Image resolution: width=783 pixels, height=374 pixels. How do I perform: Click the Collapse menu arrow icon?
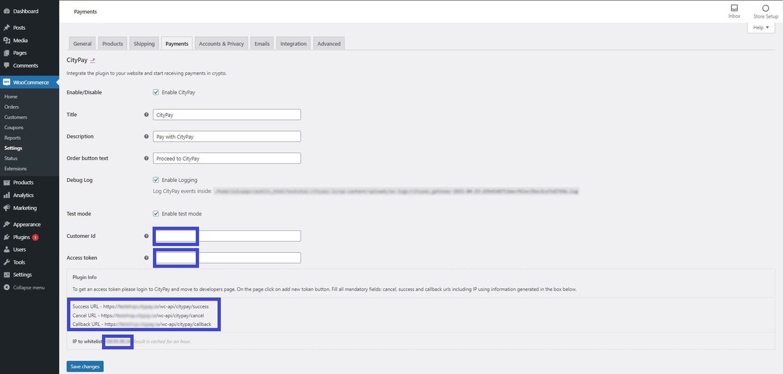click(x=6, y=287)
